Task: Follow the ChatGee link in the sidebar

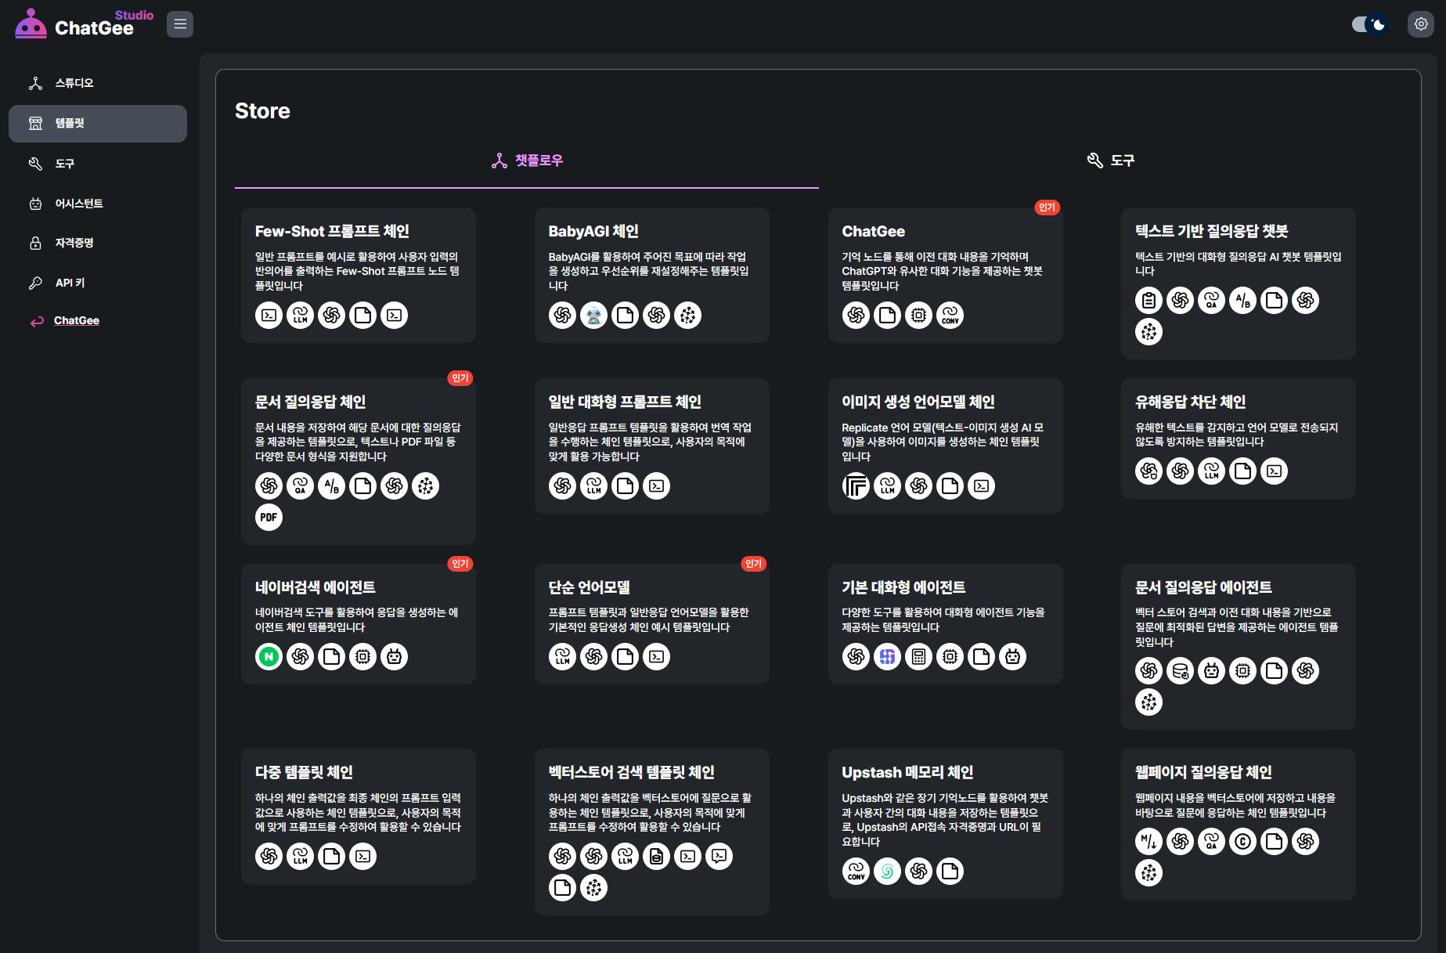Action: pyautogui.click(x=77, y=320)
